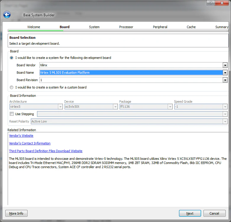Select the development board radio option

tap(12, 58)
